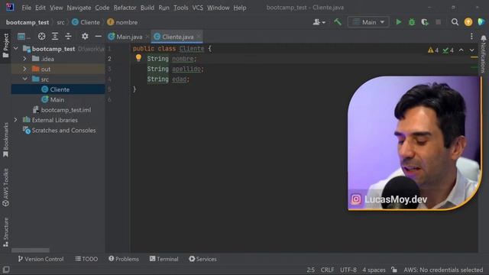Open the File menu
489x275 pixels.
tap(26, 8)
